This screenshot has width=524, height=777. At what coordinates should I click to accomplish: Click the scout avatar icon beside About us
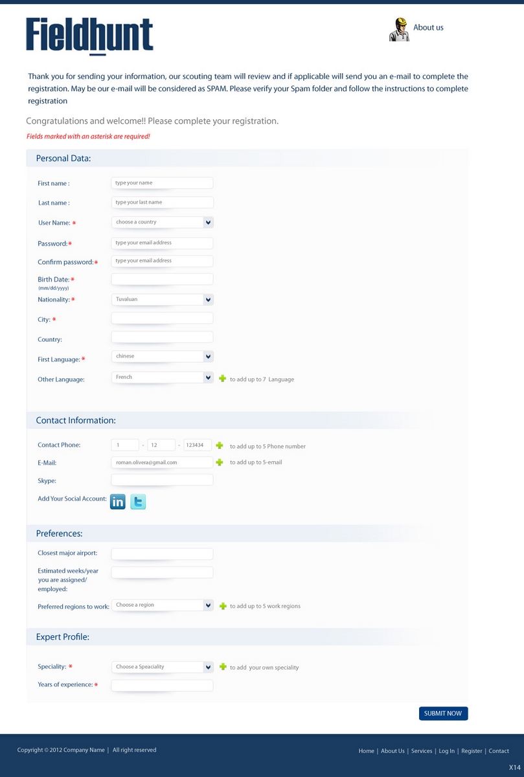pyautogui.click(x=399, y=29)
